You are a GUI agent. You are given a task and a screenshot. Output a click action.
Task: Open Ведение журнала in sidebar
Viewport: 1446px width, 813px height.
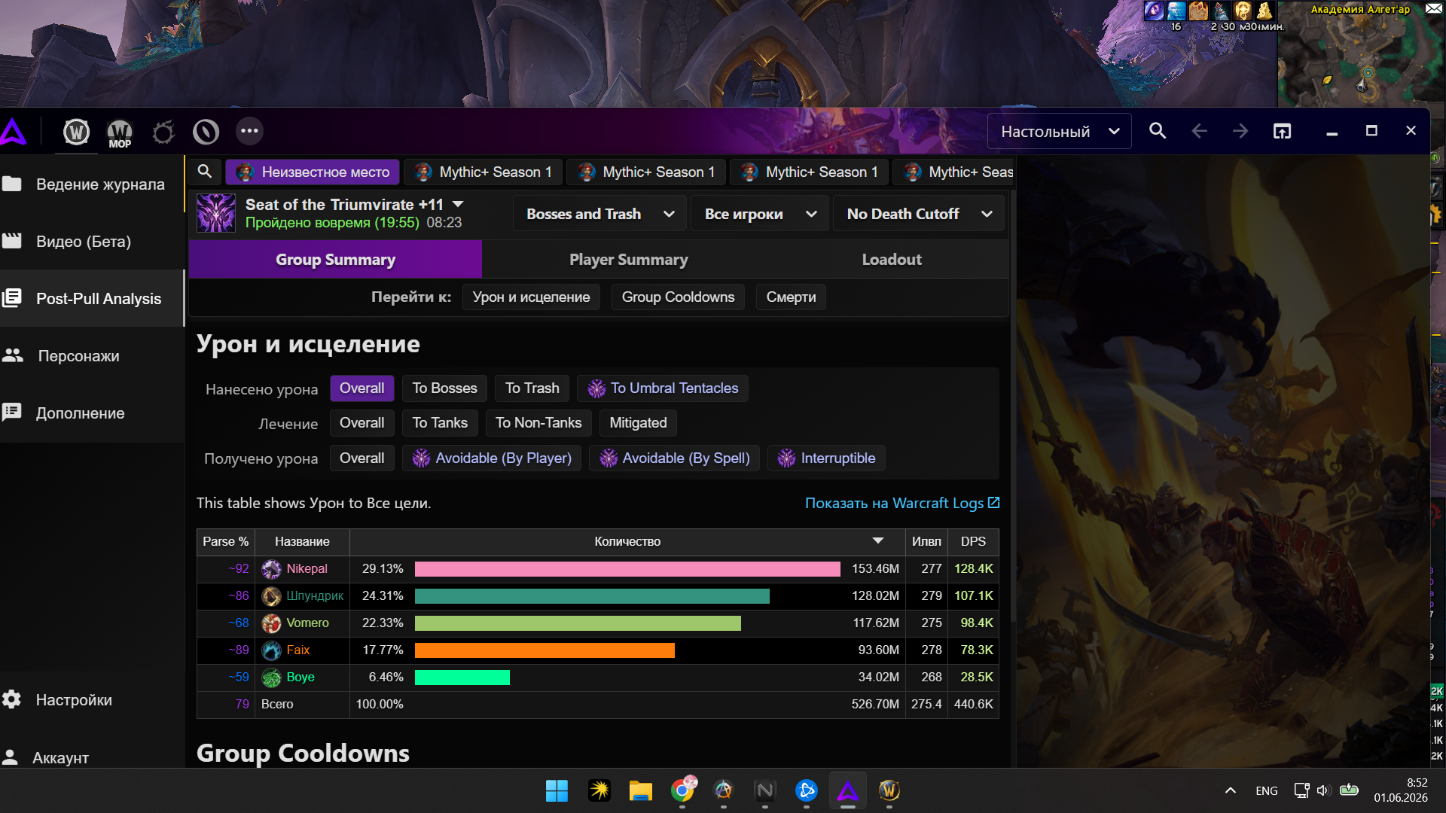click(x=92, y=184)
